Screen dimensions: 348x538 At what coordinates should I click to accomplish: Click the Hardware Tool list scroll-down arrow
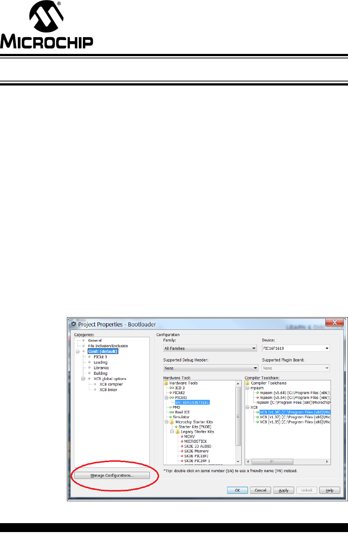point(238,461)
